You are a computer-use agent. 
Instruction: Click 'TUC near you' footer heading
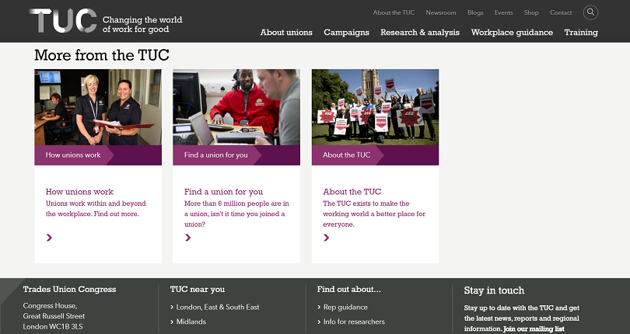pyautogui.click(x=198, y=289)
